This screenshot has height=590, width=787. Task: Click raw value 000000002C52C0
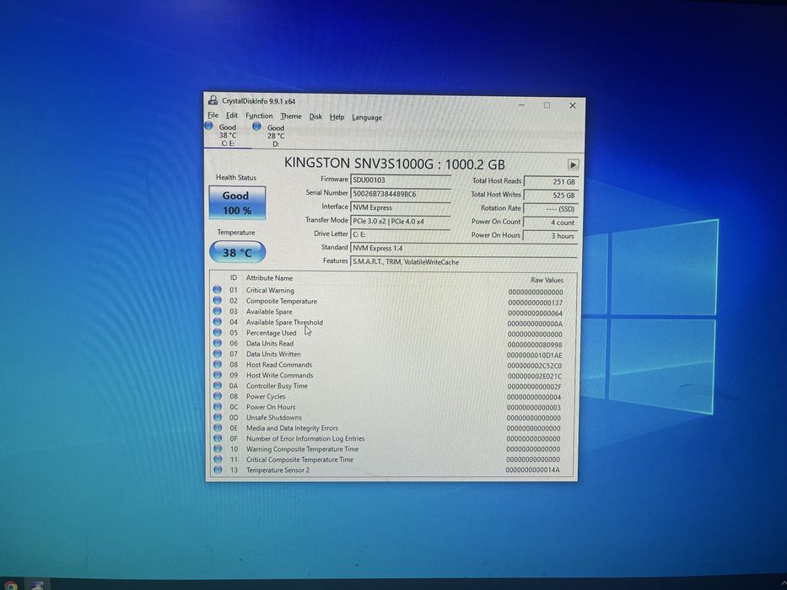535,366
